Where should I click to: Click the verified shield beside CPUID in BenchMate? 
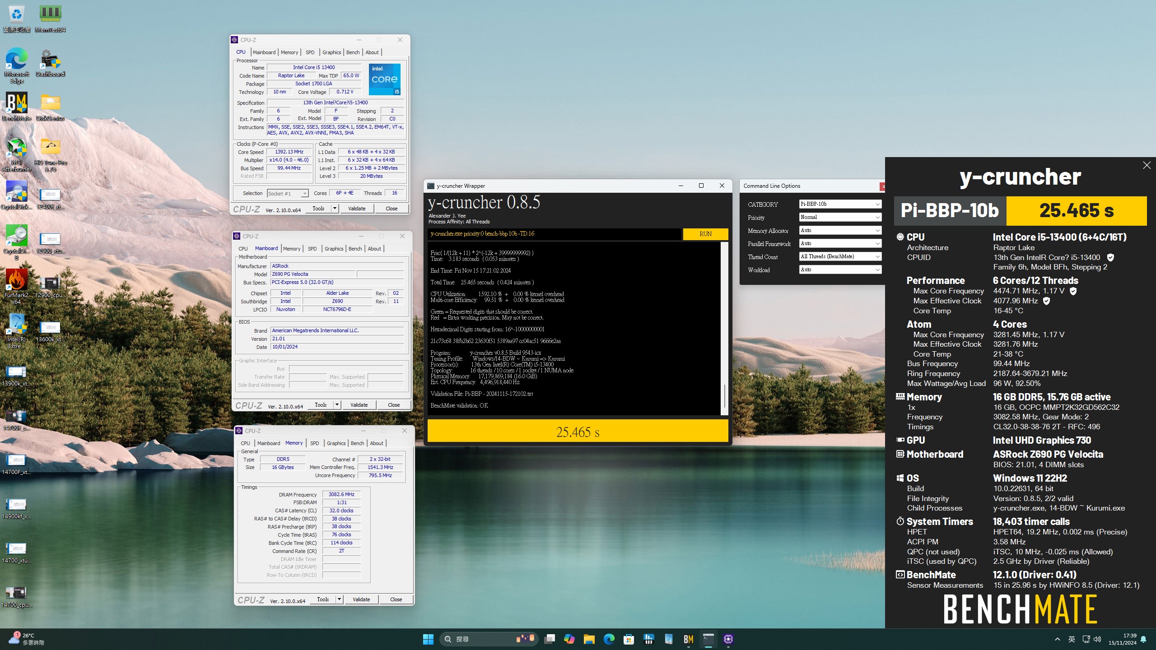point(1110,257)
